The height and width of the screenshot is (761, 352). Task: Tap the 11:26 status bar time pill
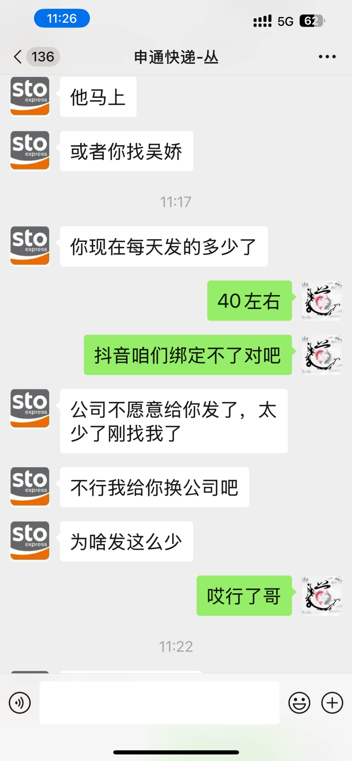(62, 18)
